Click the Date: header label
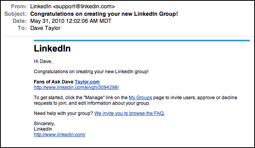The width and height of the screenshot is (255, 148). tap(20, 21)
